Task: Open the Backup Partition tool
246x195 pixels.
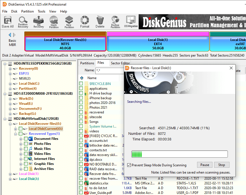Action: (115, 22)
